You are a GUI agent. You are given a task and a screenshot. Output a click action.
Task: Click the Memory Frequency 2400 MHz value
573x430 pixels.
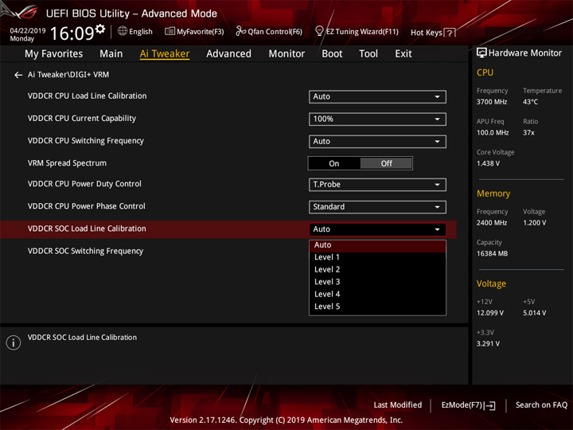(492, 223)
